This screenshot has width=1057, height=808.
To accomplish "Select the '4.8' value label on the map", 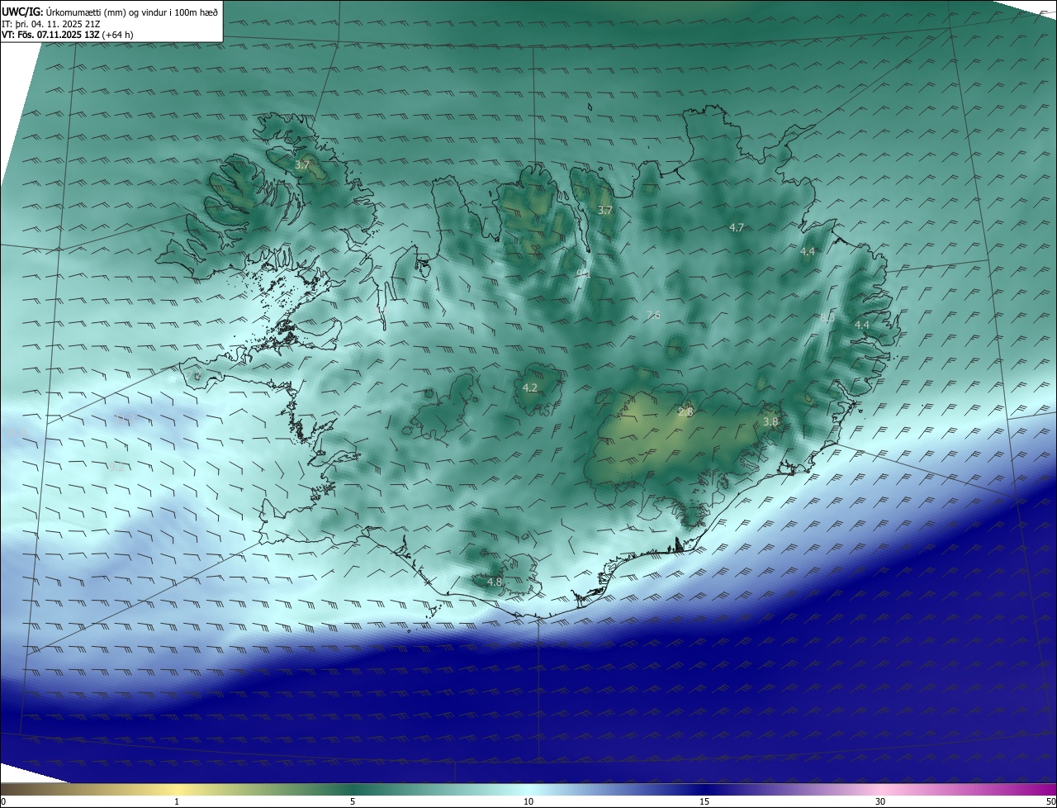I will (x=495, y=582).
